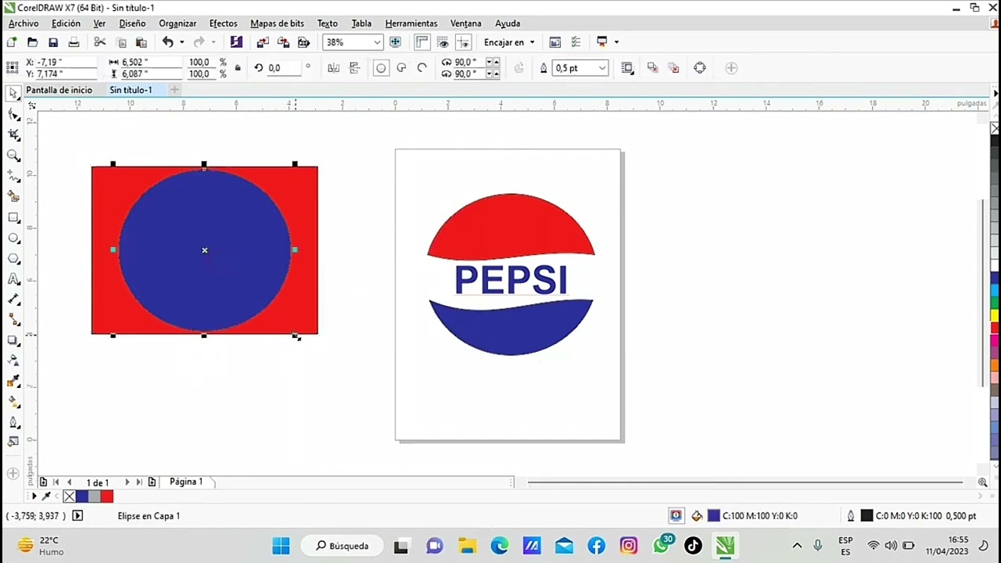
Task: Select the Crop tool
Action: (x=13, y=135)
